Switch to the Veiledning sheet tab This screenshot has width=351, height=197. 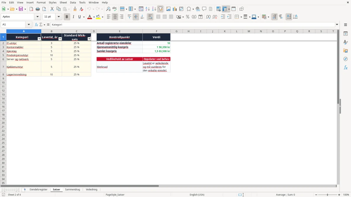tap(92, 190)
